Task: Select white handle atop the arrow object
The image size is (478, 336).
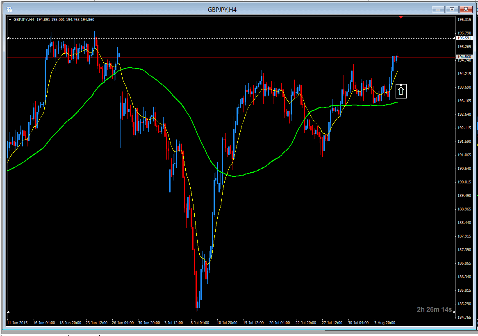Action: 401,85
